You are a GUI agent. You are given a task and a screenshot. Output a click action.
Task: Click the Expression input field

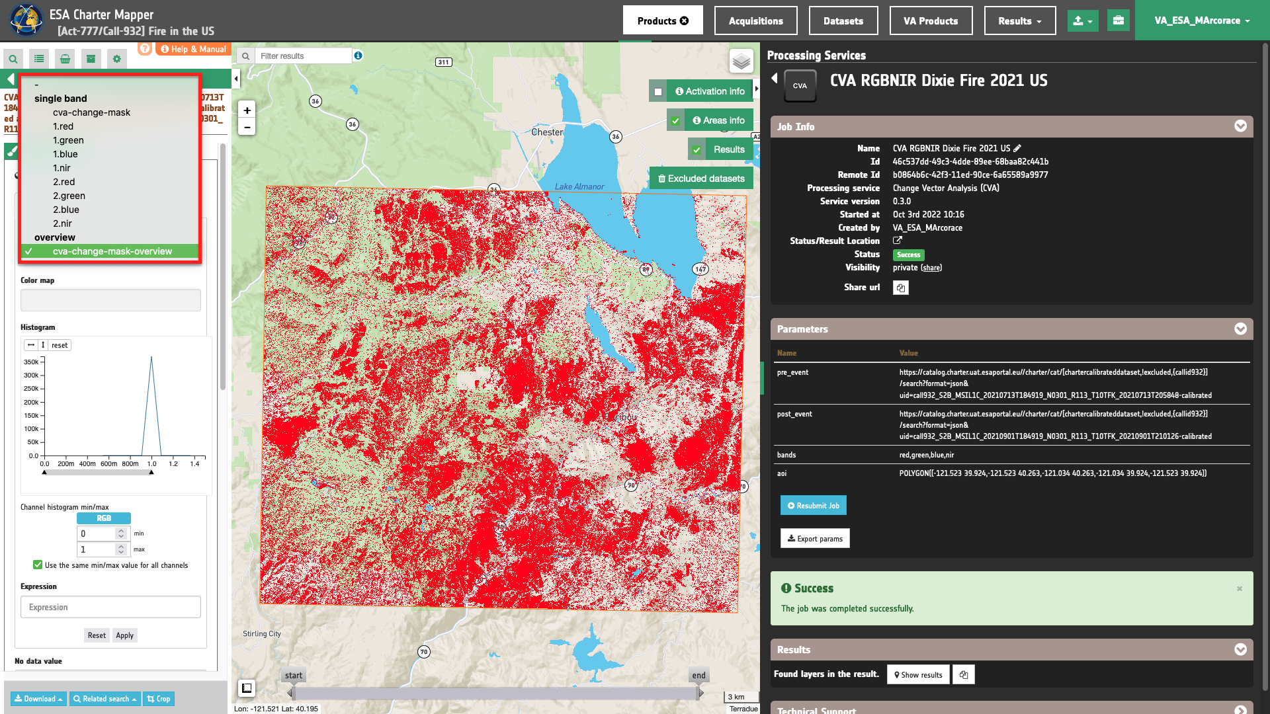(110, 608)
